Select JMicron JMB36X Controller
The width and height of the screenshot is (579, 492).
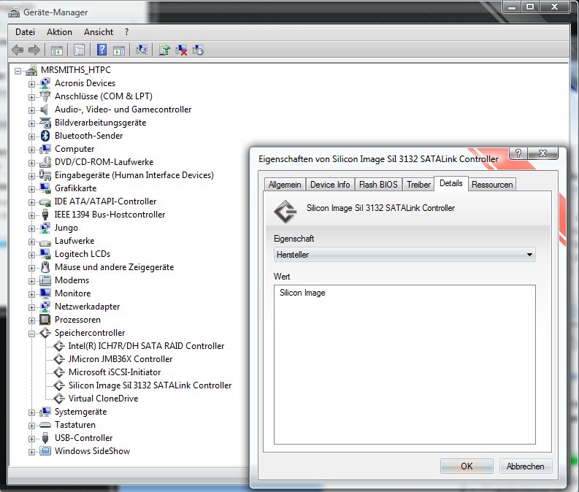120,358
